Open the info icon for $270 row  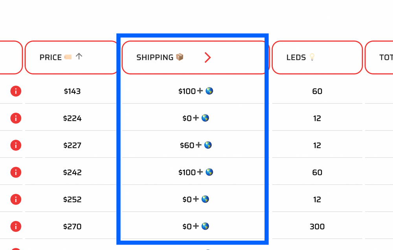point(16,226)
